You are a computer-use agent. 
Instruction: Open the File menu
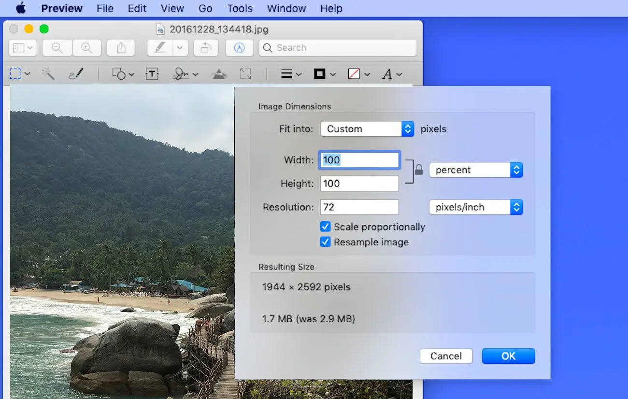105,9
